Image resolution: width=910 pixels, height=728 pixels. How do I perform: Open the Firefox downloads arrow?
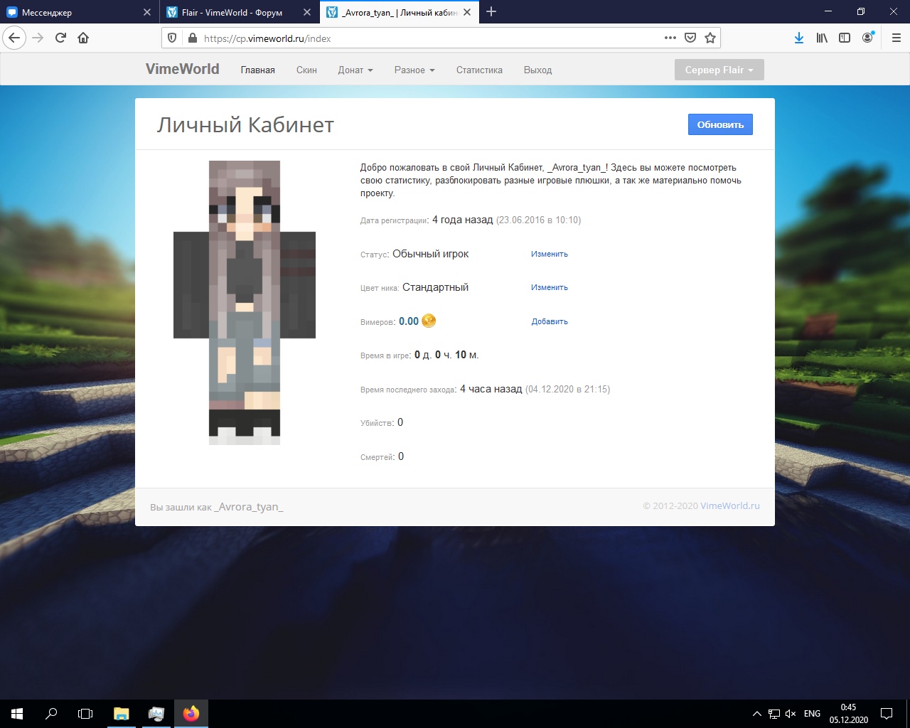pyautogui.click(x=799, y=38)
